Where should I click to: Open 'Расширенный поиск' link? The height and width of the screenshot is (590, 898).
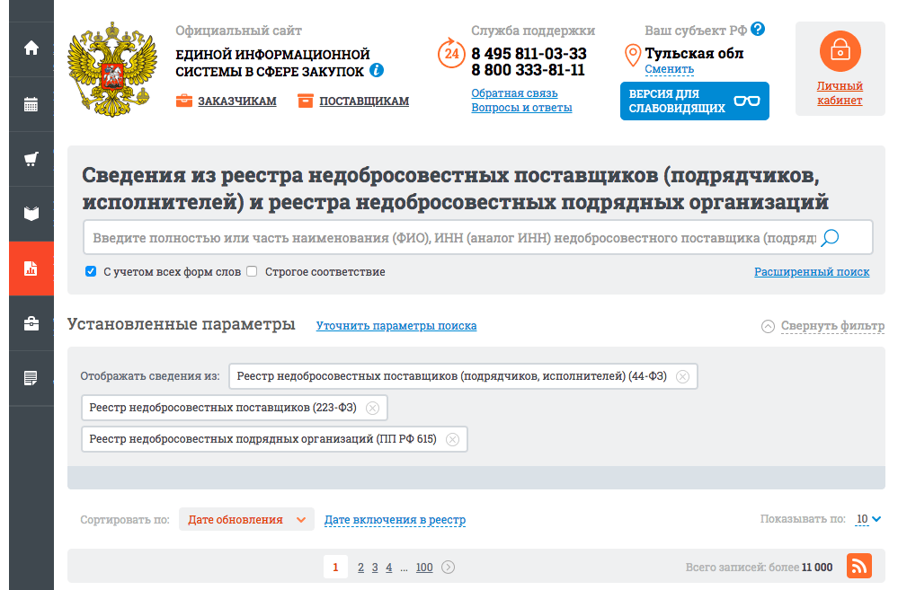coord(812,272)
